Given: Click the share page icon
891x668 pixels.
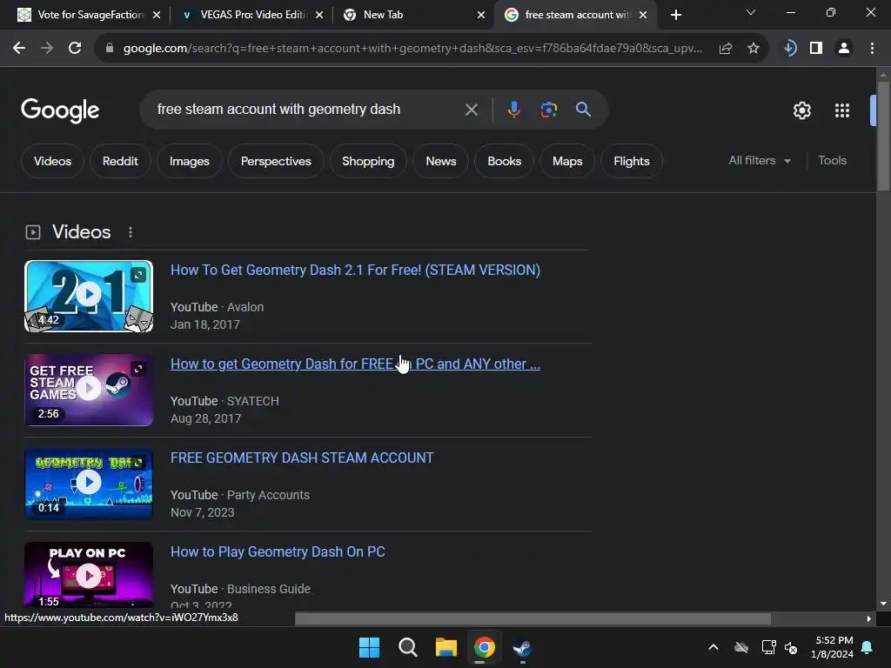Looking at the screenshot, I should (725, 49).
